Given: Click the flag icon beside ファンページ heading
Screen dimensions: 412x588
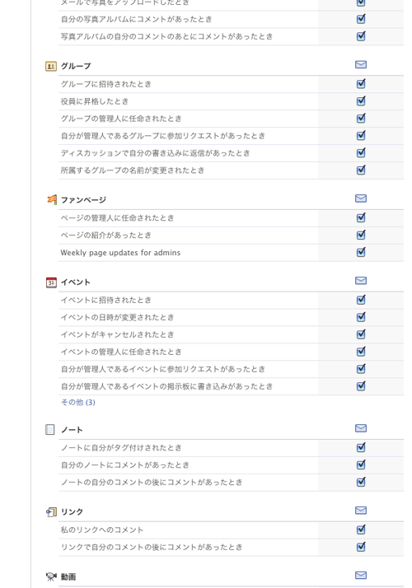Looking at the screenshot, I should coord(52,199).
